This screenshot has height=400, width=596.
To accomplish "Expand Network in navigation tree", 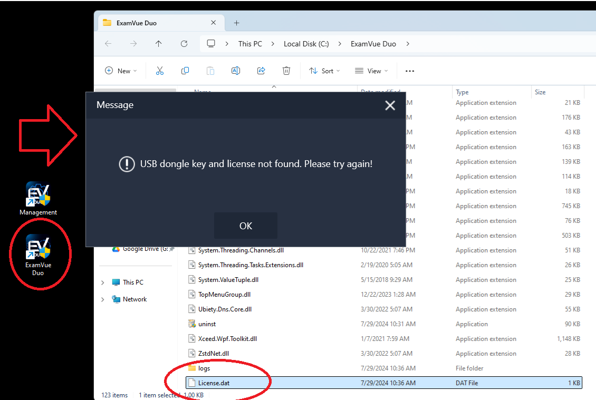I will coord(103,299).
